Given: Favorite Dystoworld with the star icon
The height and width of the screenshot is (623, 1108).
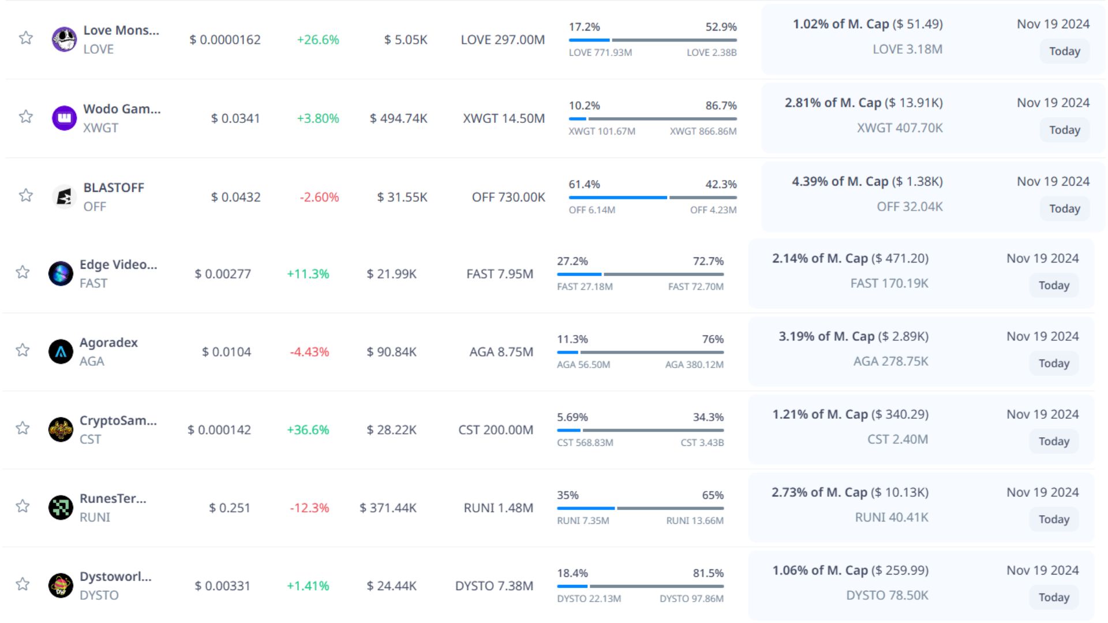Looking at the screenshot, I should [x=23, y=584].
